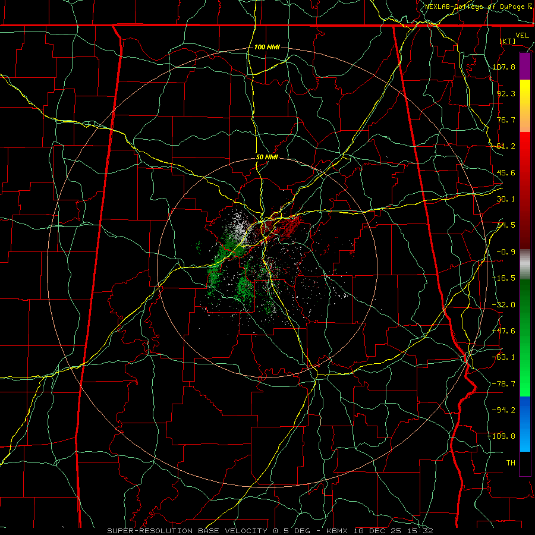Click the gray near-zero color bar segment
The height and width of the screenshot is (535, 535).
525,265
